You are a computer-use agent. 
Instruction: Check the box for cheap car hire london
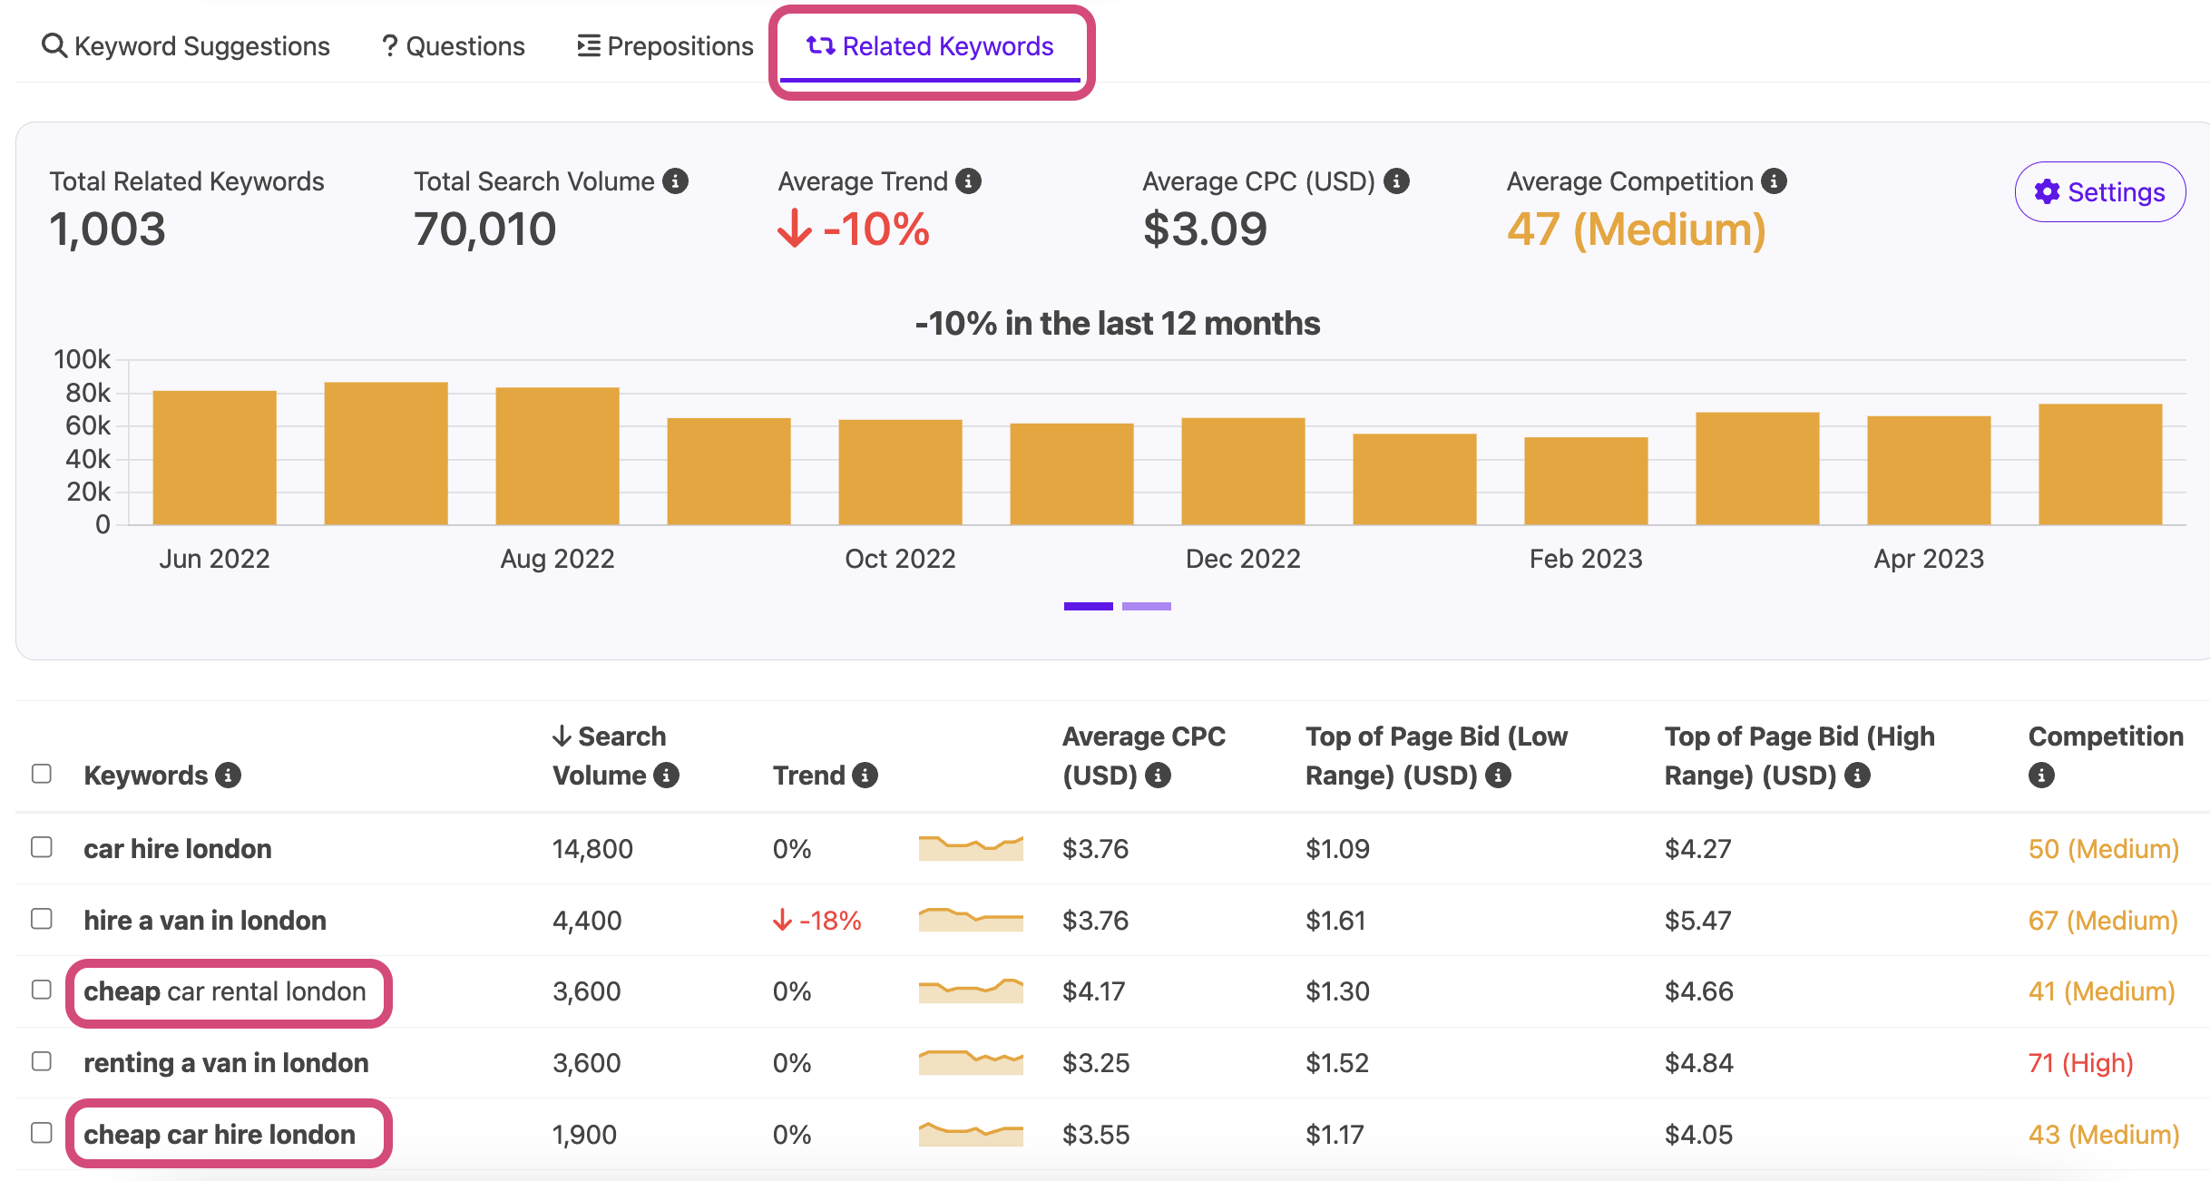coord(42,1133)
